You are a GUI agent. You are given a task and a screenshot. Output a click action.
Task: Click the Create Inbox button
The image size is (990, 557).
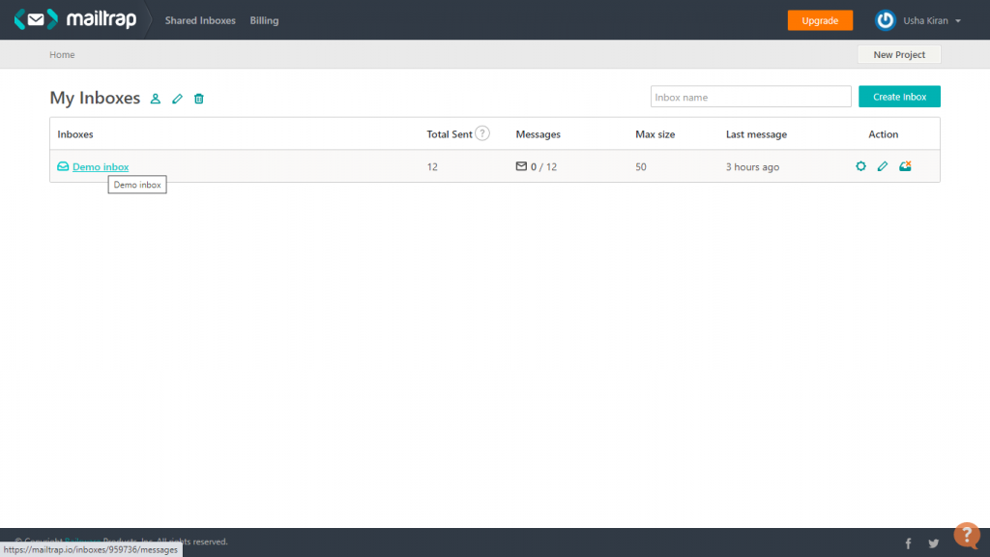899,97
